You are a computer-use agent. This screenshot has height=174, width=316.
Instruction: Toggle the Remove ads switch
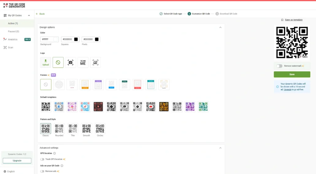42,172
